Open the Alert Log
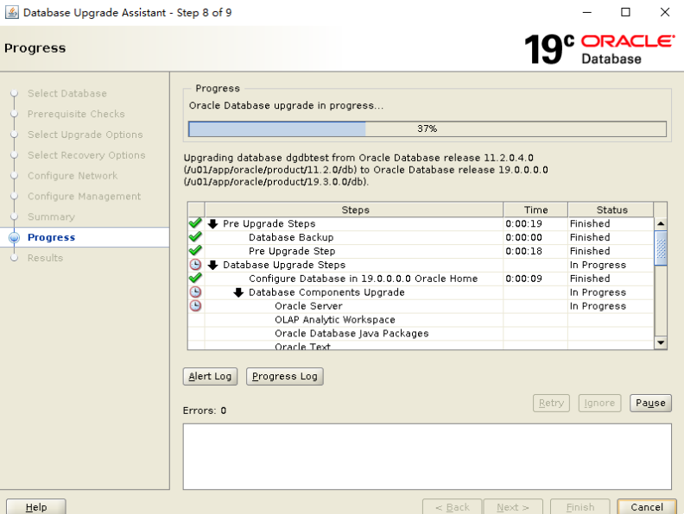Image resolution: width=684 pixels, height=514 pixels. pyautogui.click(x=210, y=376)
